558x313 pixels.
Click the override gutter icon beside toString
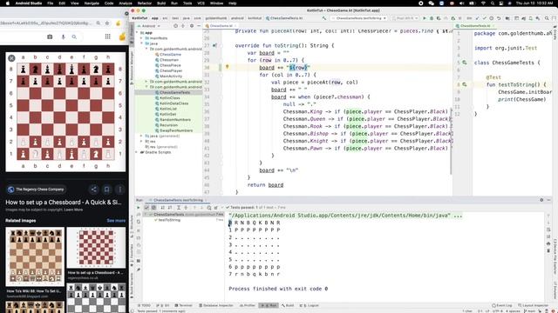point(214,45)
